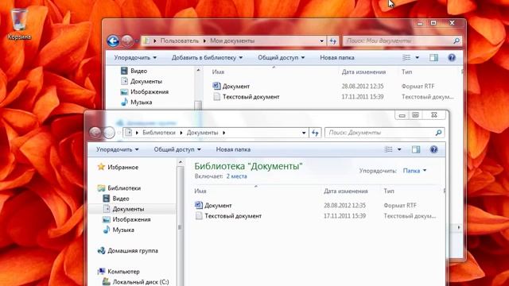Open the Папка arrange-by dropdown
Screen dimensions: 509x286
(414, 171)
